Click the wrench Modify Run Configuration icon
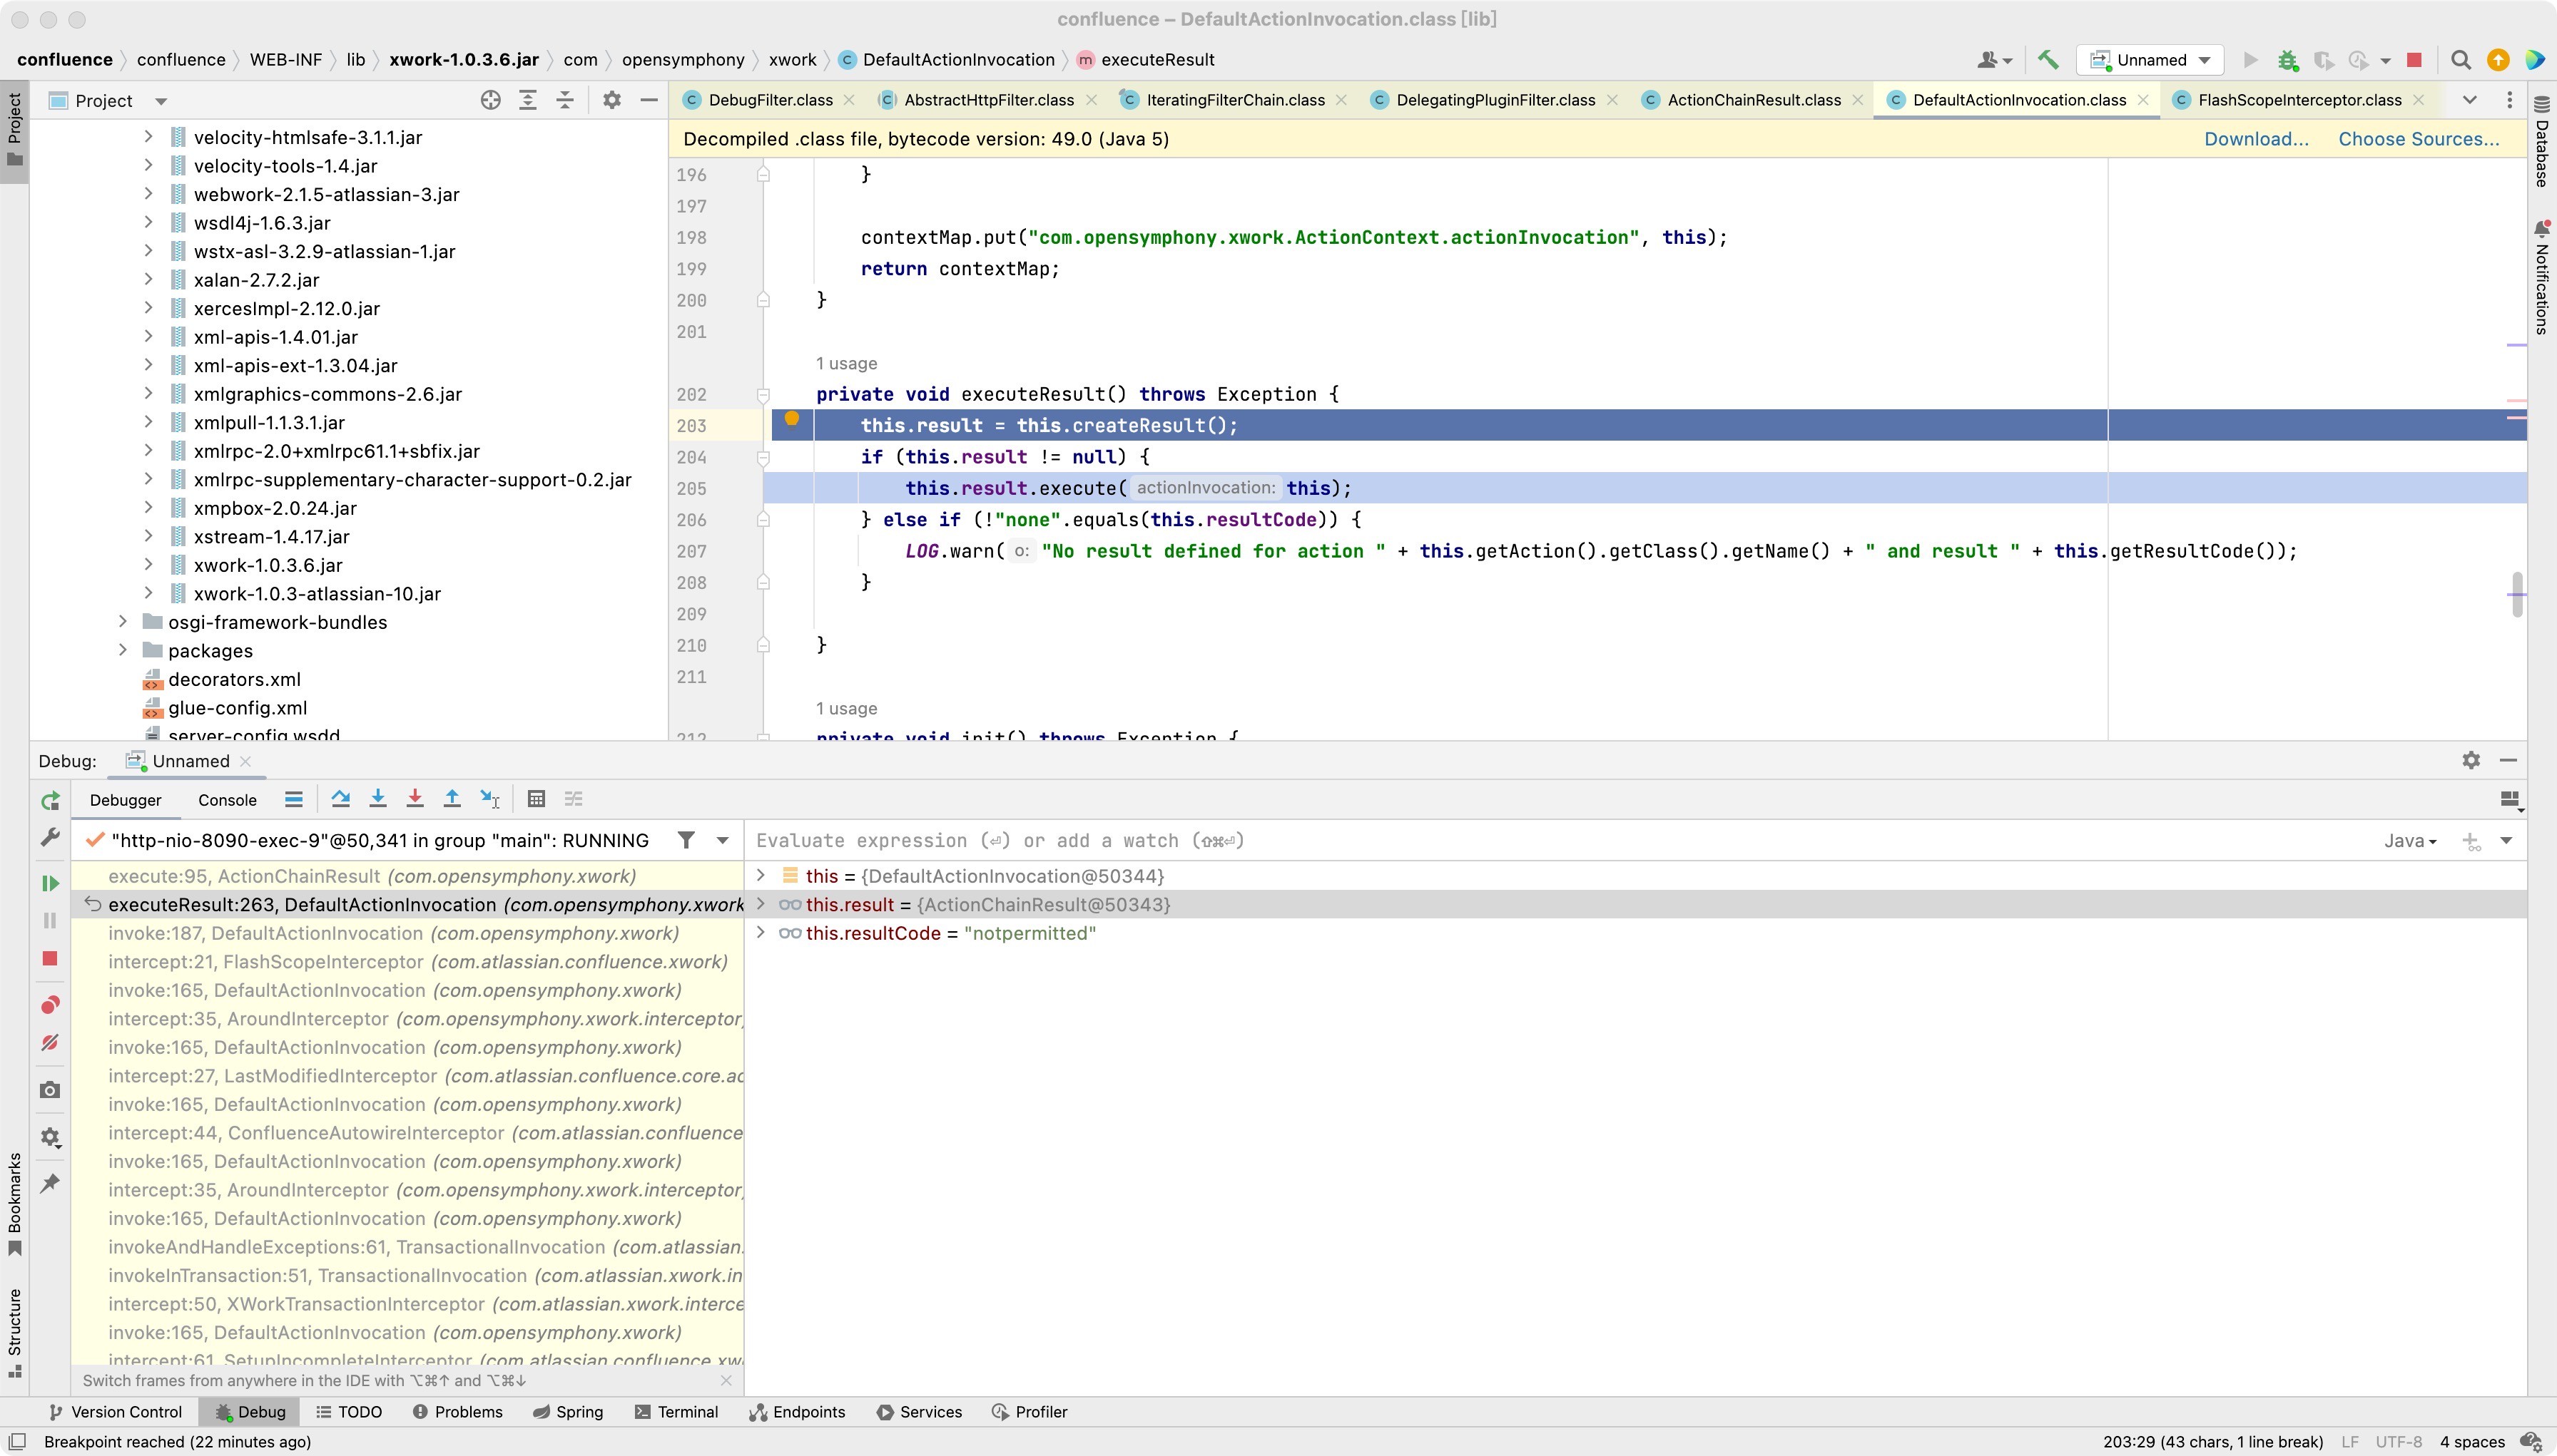The width and height of the screenshot is (2557, 1456). coord(50,837)
